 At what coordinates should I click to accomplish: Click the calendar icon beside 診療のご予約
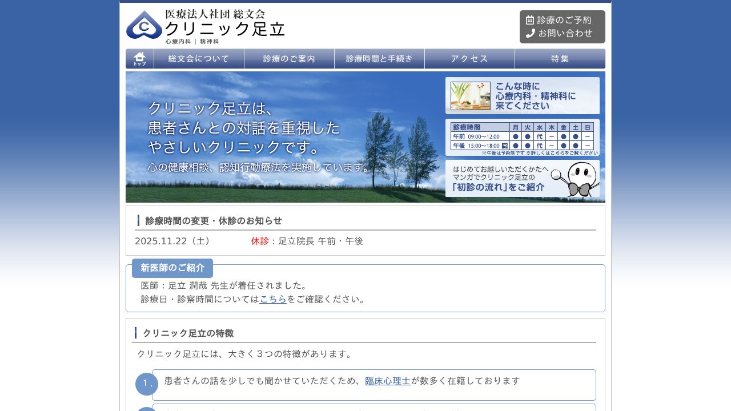pos(530,19)
